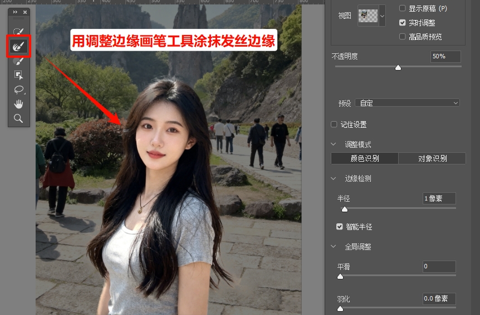Click the 预设 label
480x315 pixels.
pos(345,103)
